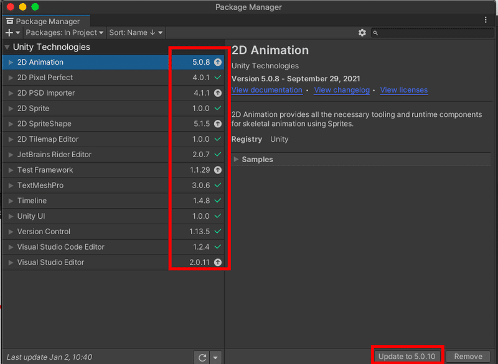
Task: Click the checkmark icon for Timeline
Action: (x=217, y=201)
